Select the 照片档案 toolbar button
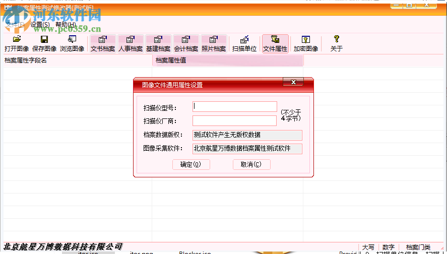This screenshot has height=254, width=447. click(x=214, y=44)
